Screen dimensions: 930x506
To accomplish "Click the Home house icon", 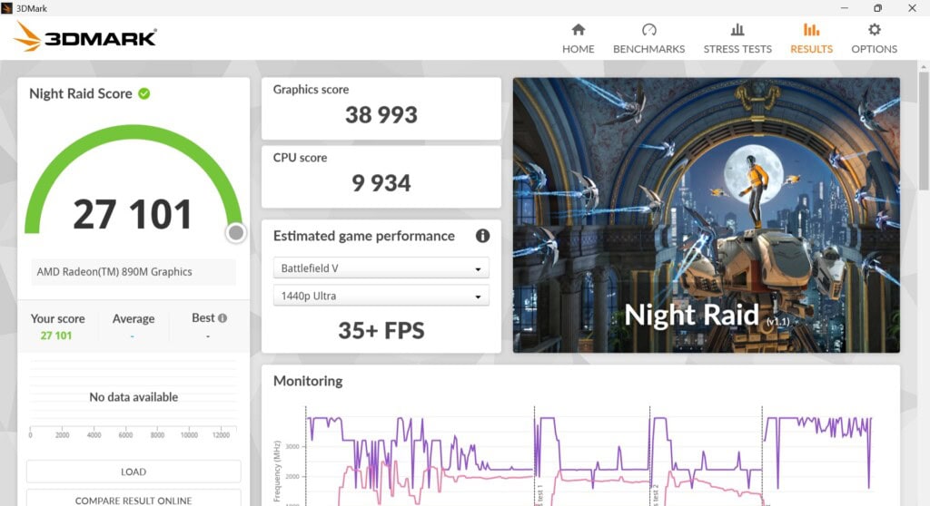I will tap(578, 30).
